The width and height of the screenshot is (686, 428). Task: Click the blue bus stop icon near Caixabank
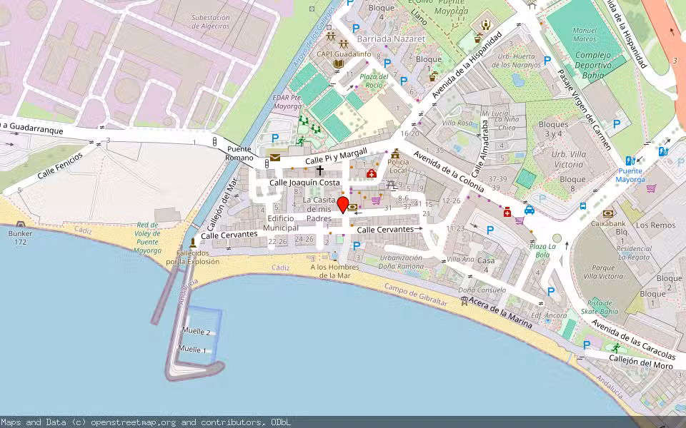pyautogui.click(x=583, y=206)
